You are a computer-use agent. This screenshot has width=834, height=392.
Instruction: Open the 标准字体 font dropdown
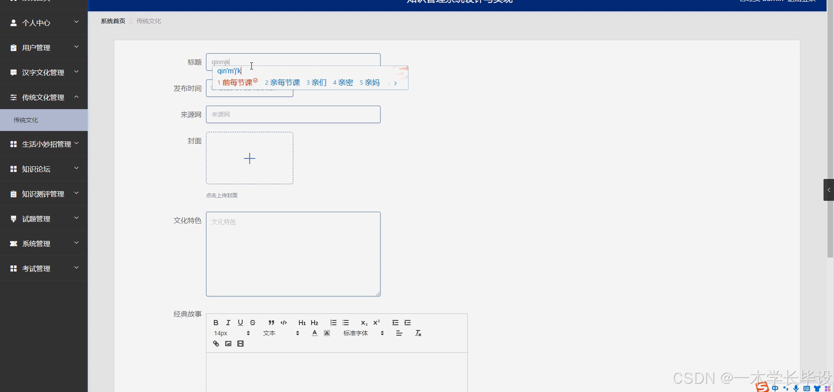point(363,333)
